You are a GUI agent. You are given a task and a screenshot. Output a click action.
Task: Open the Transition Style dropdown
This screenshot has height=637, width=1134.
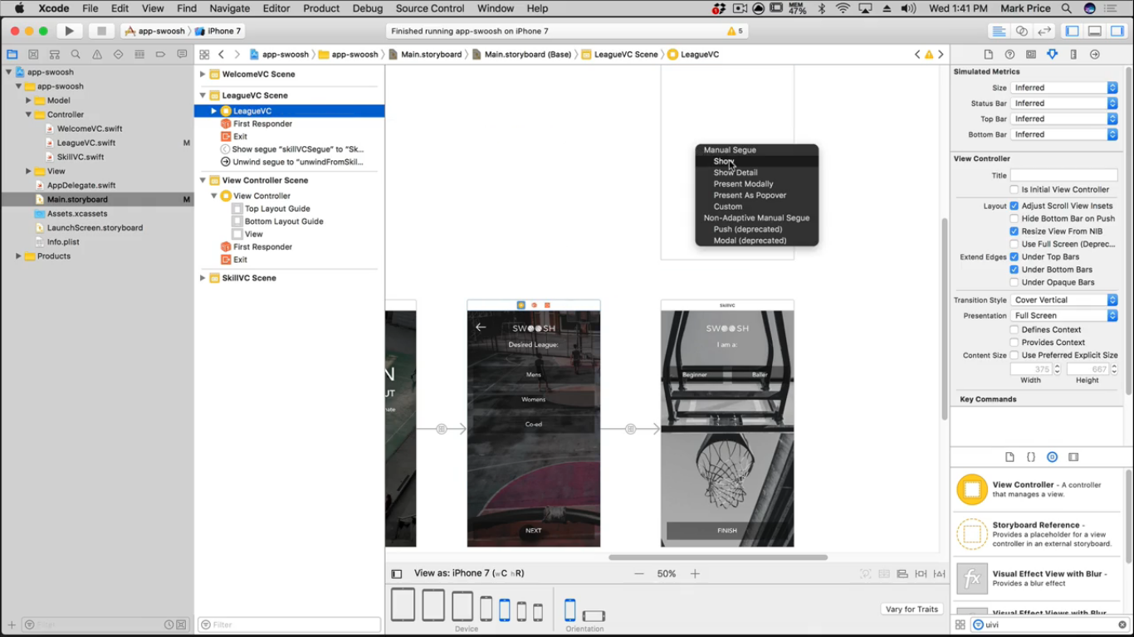1063,300
